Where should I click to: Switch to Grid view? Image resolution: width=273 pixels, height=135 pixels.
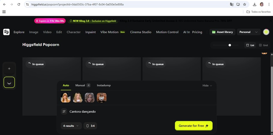tap(263, 45)
